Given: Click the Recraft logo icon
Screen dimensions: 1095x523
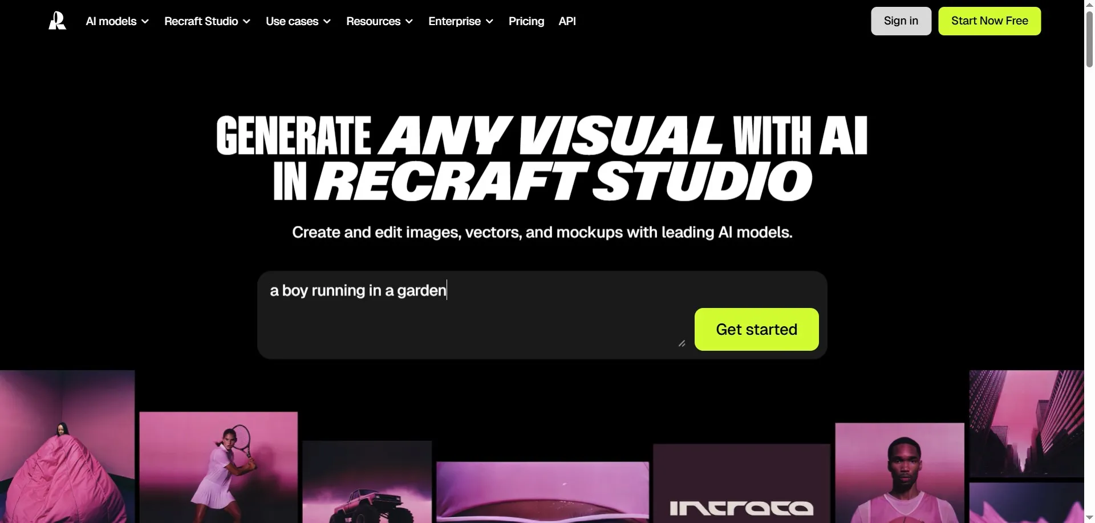Looking at the screenshot, I should click(57, 21).
